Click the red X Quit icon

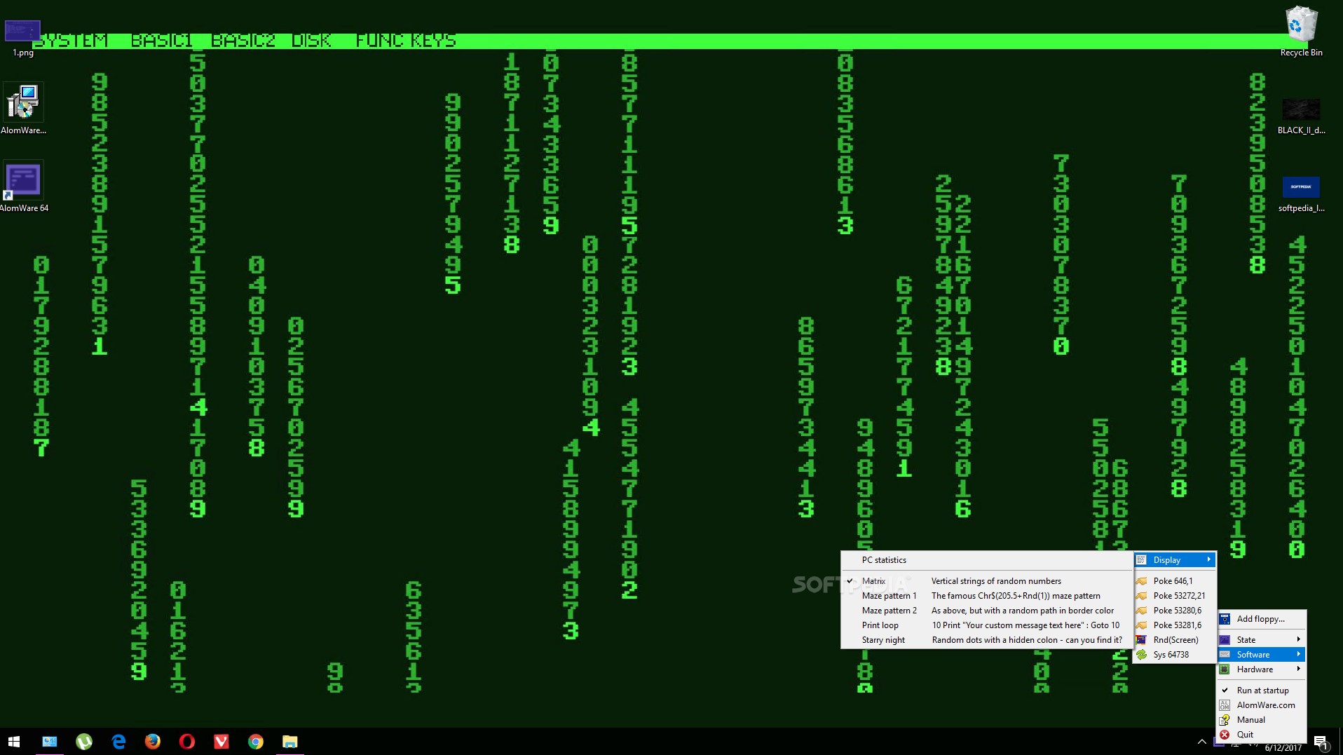pos(1225,734)
